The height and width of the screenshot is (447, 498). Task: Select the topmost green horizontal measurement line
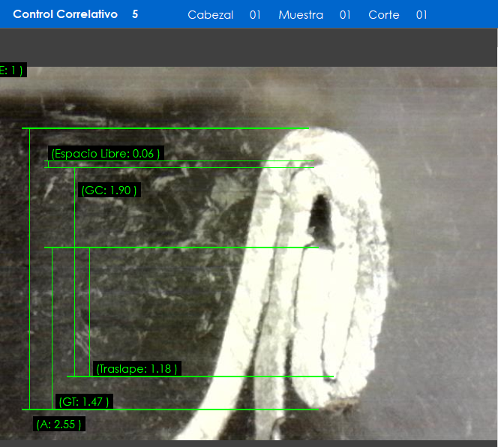pyautogui.click(x=165, y=128)
